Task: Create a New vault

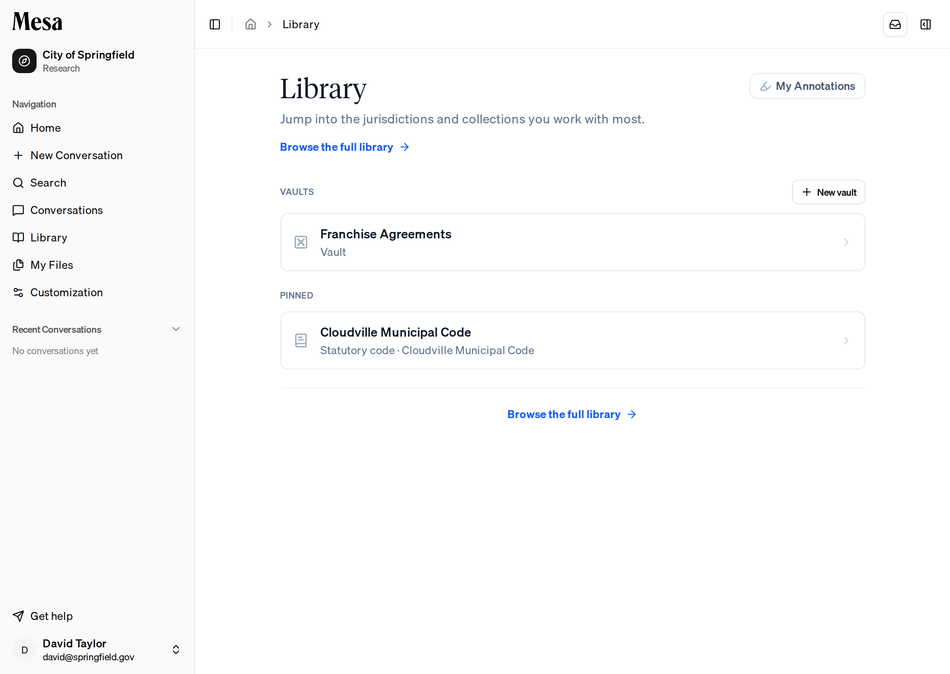Action: 828,192
